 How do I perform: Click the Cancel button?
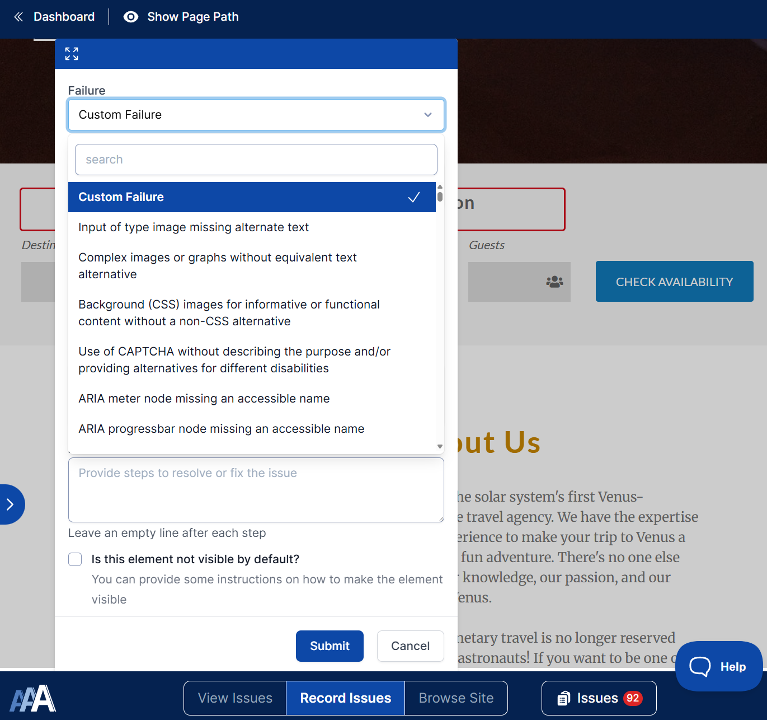pyautogui.click(x=410, y=646)
